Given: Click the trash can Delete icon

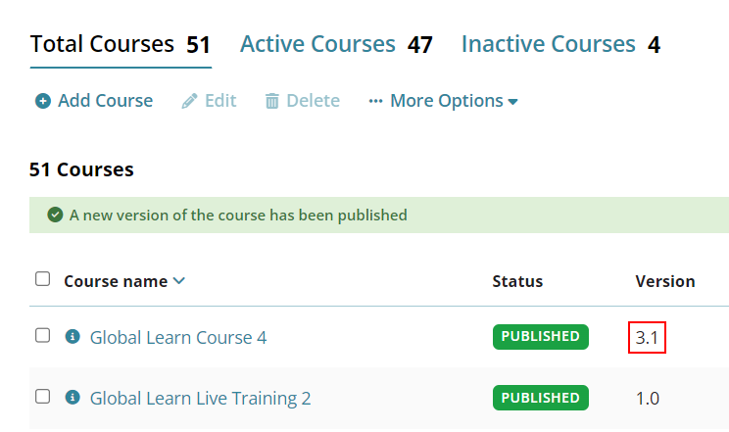Looking at the screenshot, I should coord(272,101).
